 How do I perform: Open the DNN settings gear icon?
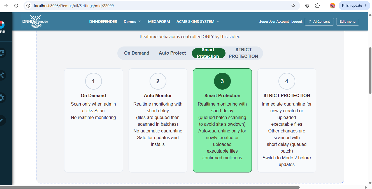2,98
